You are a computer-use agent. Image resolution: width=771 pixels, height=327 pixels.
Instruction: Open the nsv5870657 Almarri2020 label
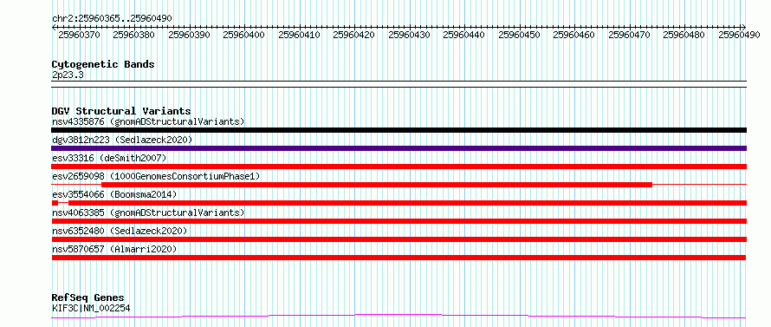coord(114,249)
